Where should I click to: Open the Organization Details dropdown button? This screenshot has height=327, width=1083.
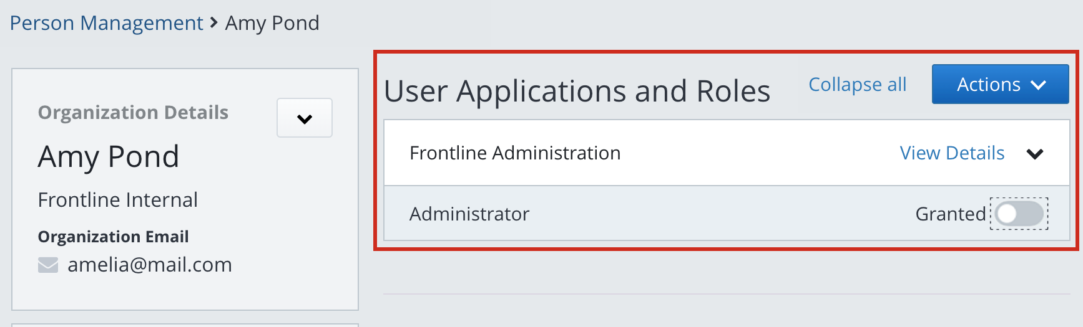pos(305,118)
